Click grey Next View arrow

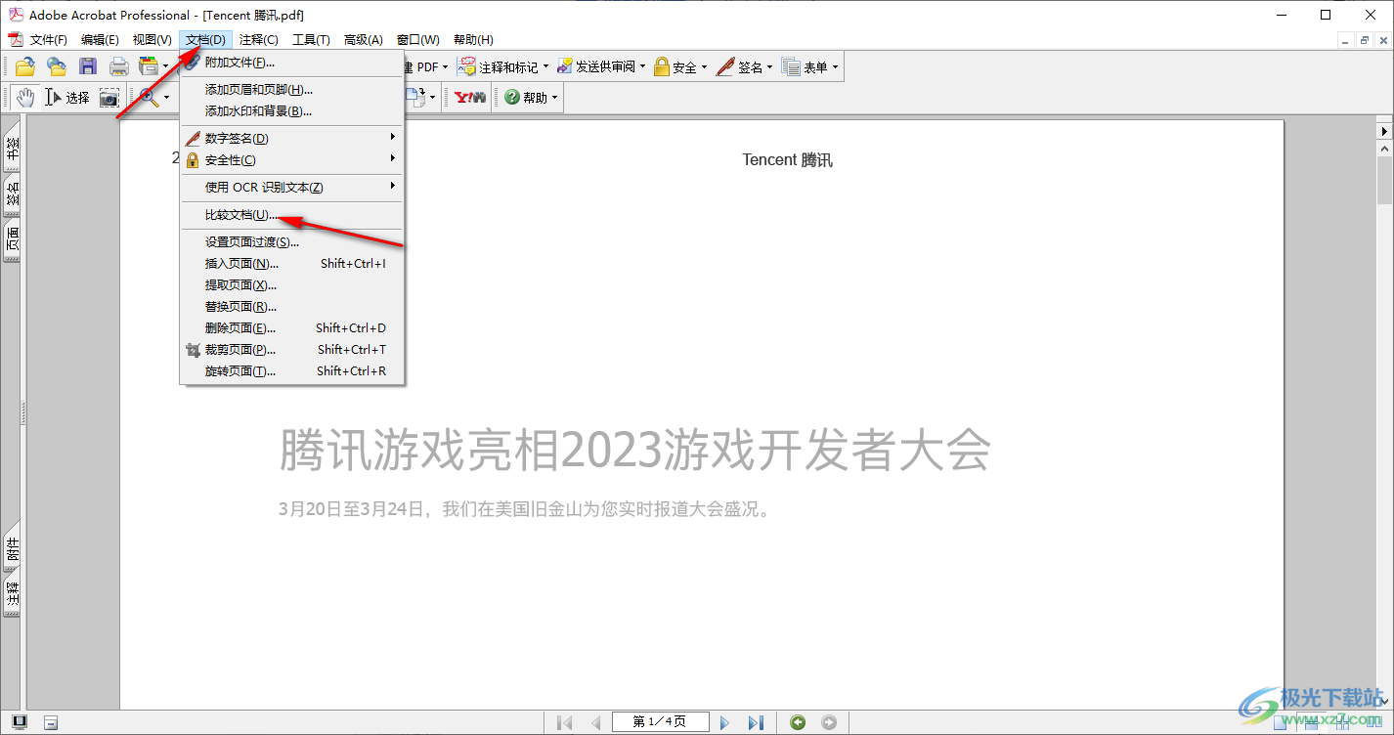[x=829, y=722]
